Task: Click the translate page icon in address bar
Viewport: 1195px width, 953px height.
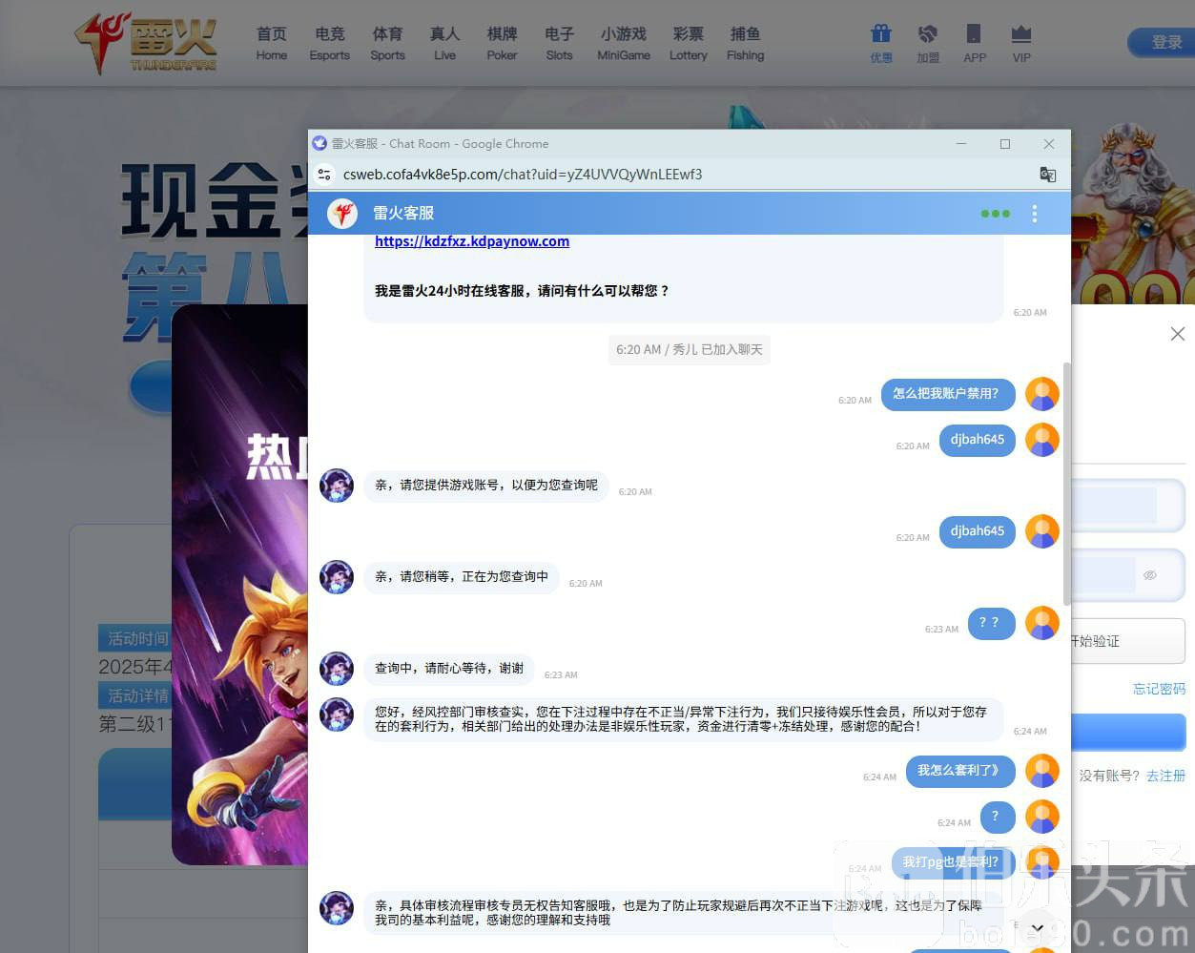Action: coord(1047,175)
